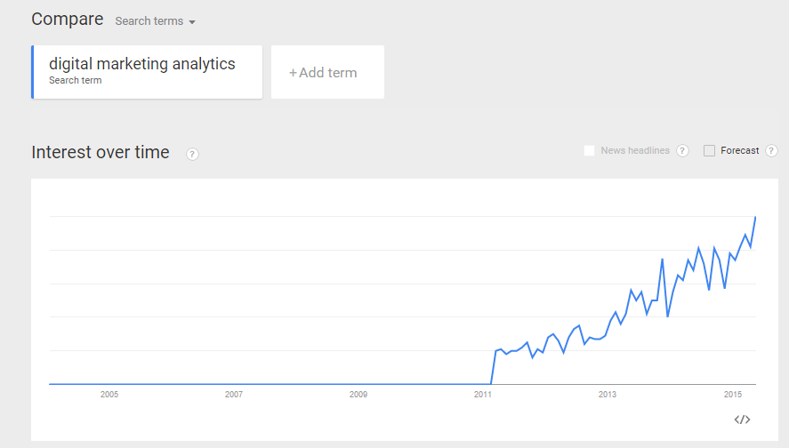Screen dimensions: 789x448
Task: Click the blue color bar on term card
Action: (33, 72)
